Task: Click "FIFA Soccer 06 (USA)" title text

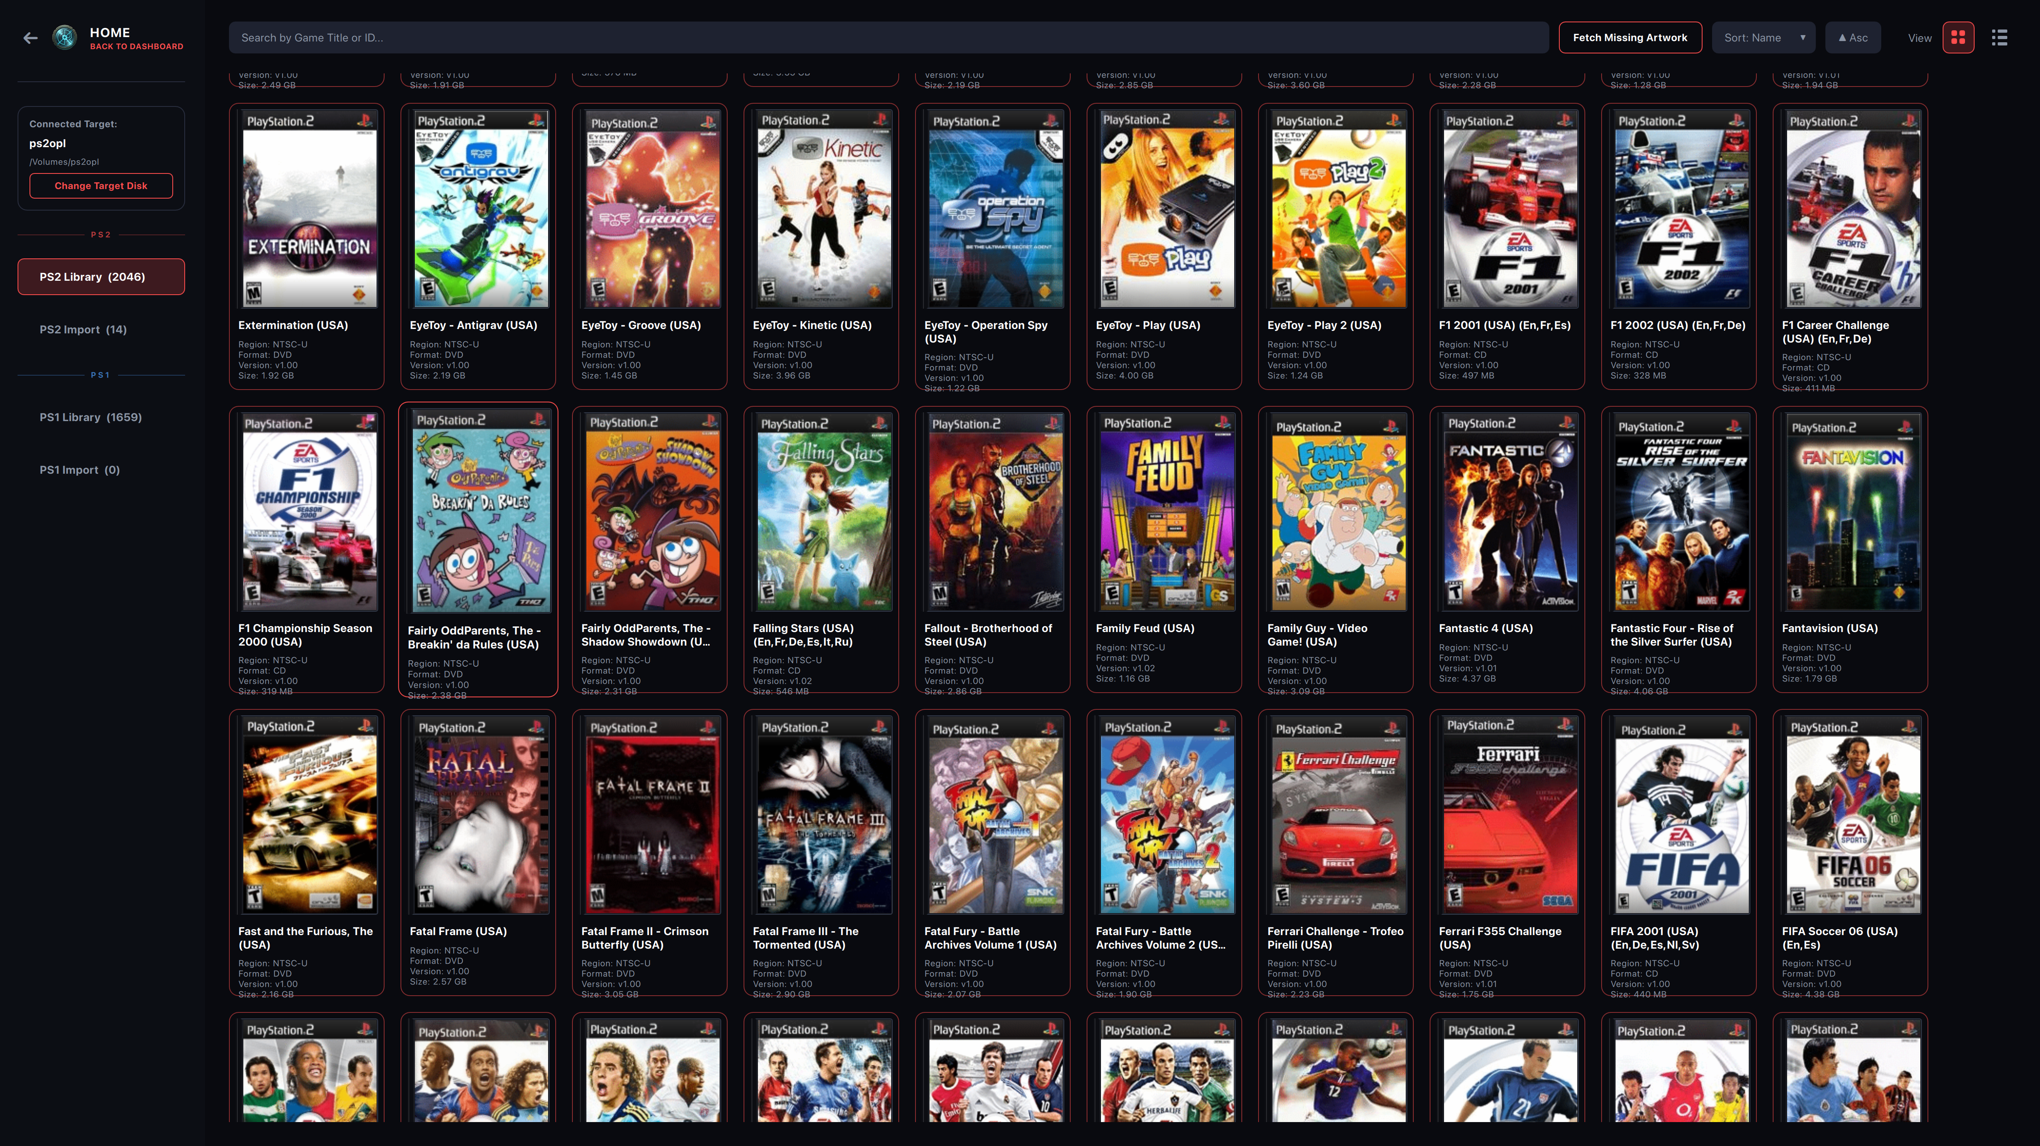Action: pyautogui.click(x=1840, y=931)
